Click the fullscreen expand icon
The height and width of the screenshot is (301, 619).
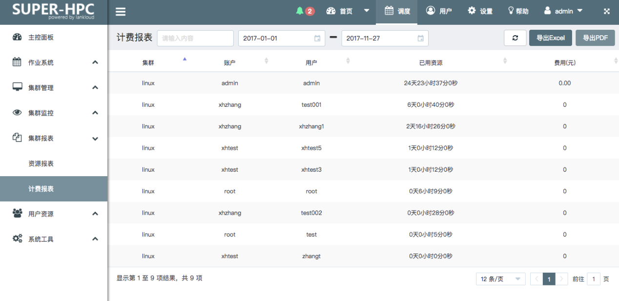pyautogui.click(x=607, y=12)
